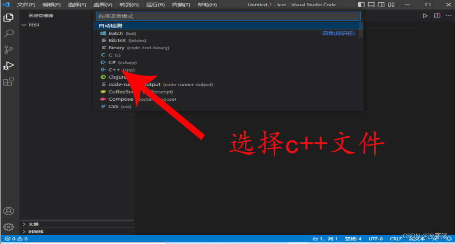Toggle the Secondary Side Bar layout icon
Image resolution: width=455 pixels, height=244 pixels.
click(x=381, y=4)
